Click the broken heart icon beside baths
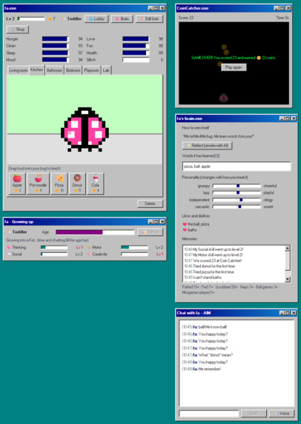 (x=185, y=230)
